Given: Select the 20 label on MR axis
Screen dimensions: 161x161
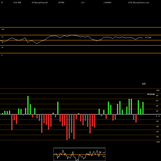Looking at the screenshot, I should [x=157, y=111].
